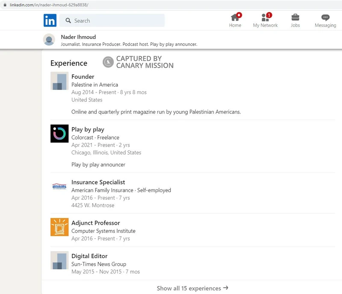The height and width of the screenshot is (294, 342).
Task: Click 'Chicago, Illinois, United States' location
Action: point(106,153)
